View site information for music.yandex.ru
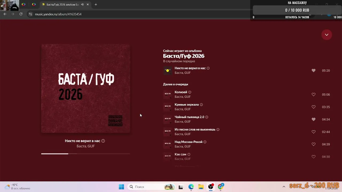The image size is (342, 192). [x=30, y=14]
